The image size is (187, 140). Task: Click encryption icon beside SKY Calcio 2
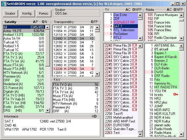pyautogui.click(x=134, y=60)
